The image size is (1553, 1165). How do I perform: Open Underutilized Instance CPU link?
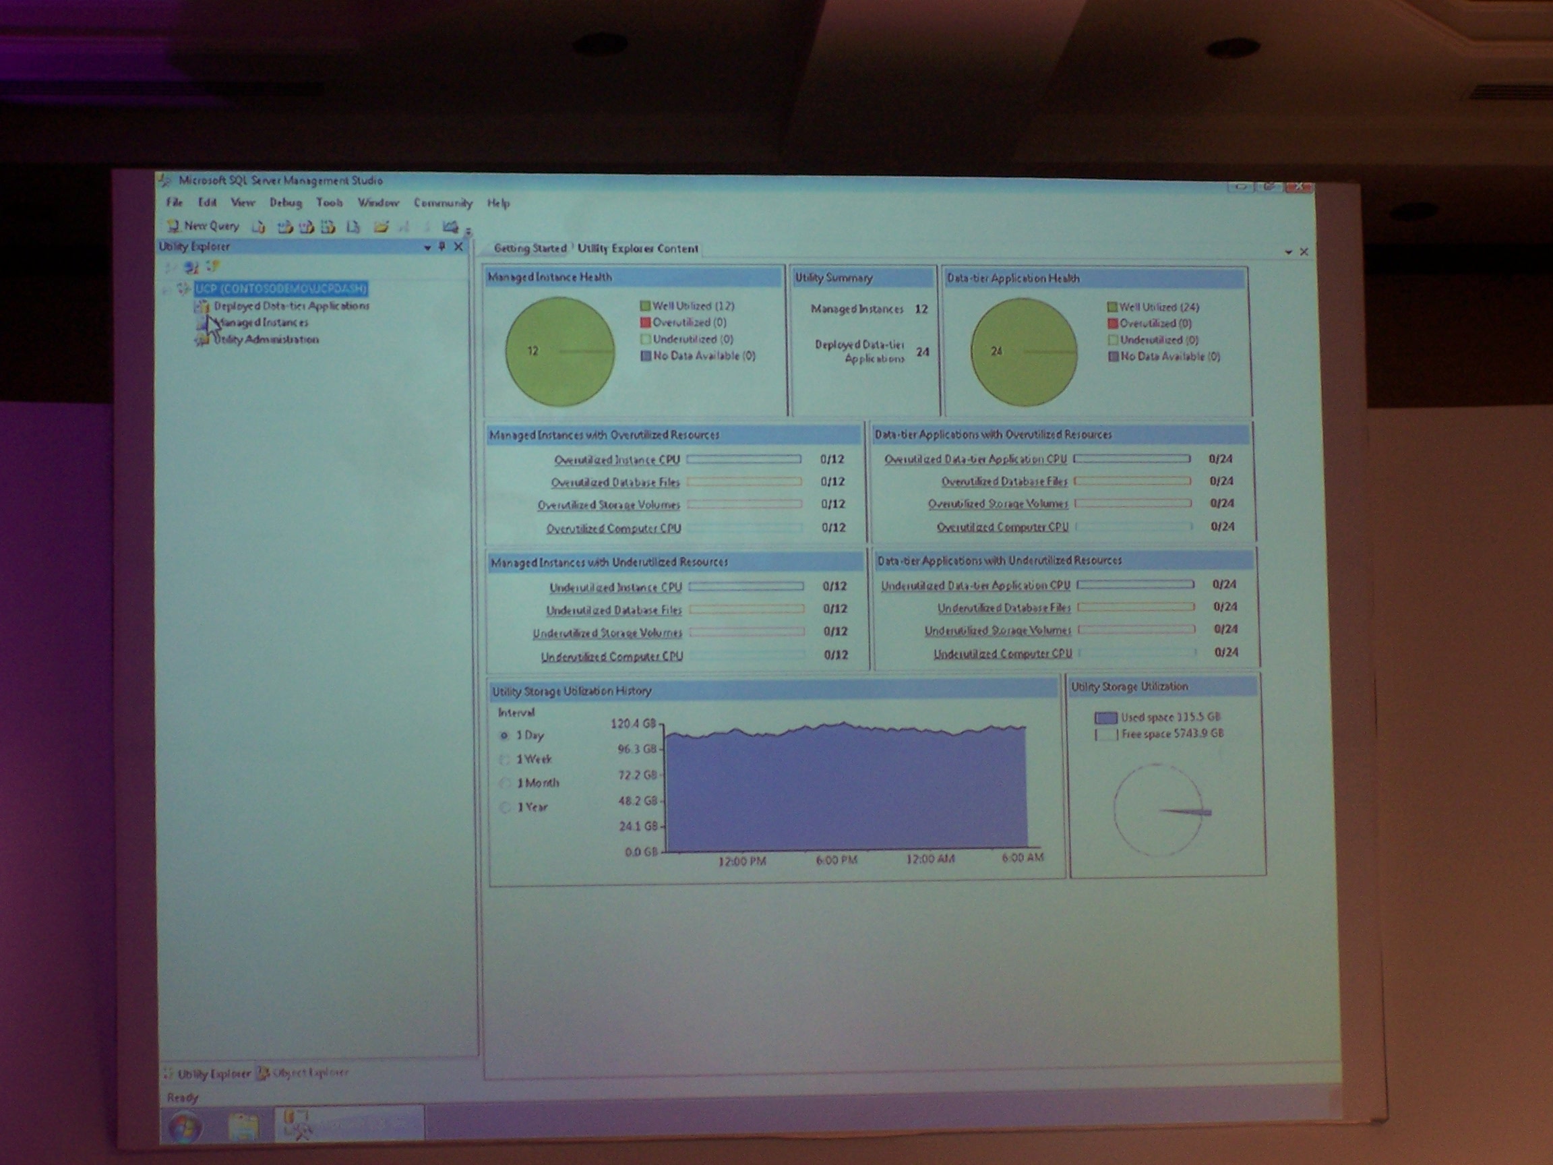click(x=615, y=587)
